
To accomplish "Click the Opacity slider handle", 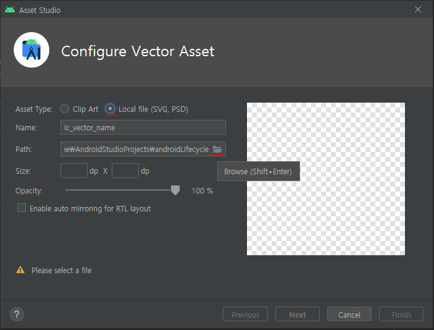I will (175, 190).
